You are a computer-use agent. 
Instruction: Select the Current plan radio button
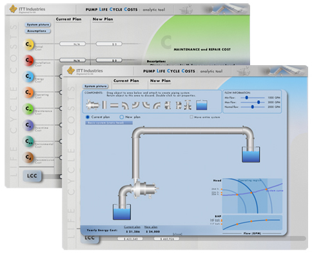point(88,117)
